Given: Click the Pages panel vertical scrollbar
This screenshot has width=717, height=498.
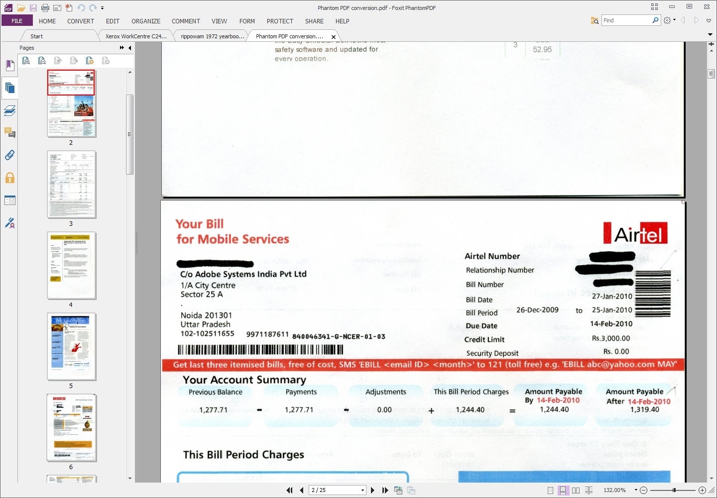Looking at the screenshot, I should [130, 134].
